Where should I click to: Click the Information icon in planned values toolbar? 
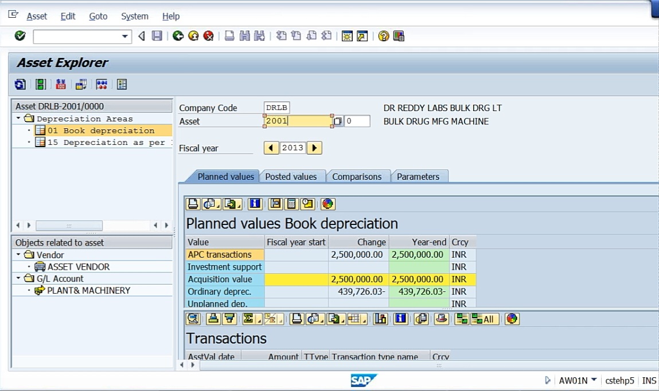point(255,204)
